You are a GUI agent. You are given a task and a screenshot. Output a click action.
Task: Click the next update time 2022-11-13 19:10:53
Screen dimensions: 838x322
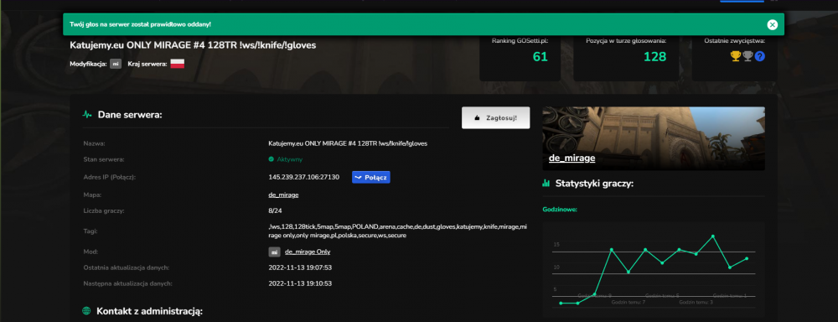coord(300,283)
